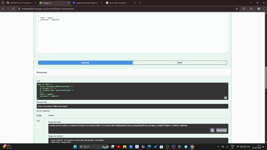Open the Update Production-Ready tab
The image size is (267, 150).
pyautogui.click(x=87, y=3)
